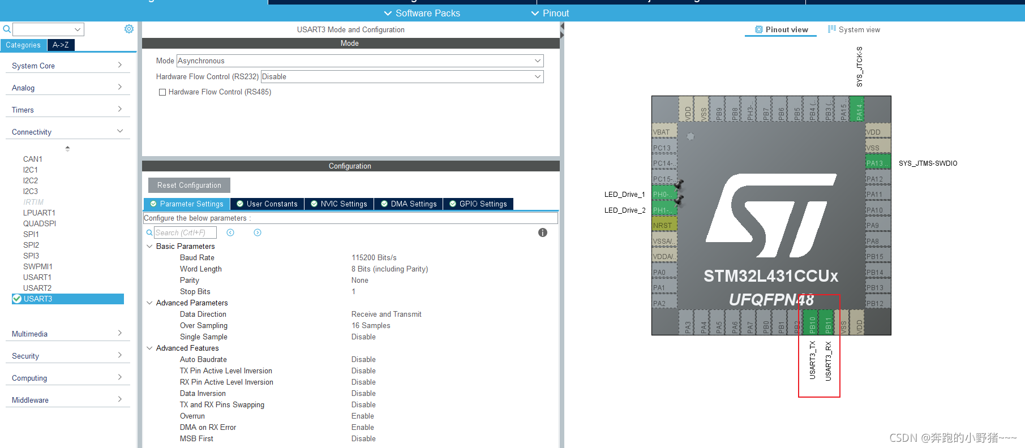Screen dimensions: 1025x448
Task: Go to previous search result arrow
Action: pos(230,232)
